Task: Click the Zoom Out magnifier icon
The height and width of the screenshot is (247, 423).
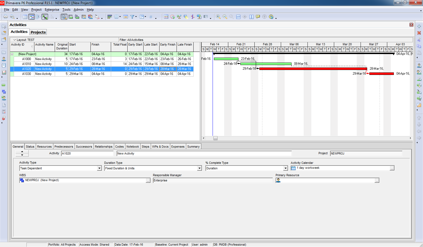Action: [225, 17]
